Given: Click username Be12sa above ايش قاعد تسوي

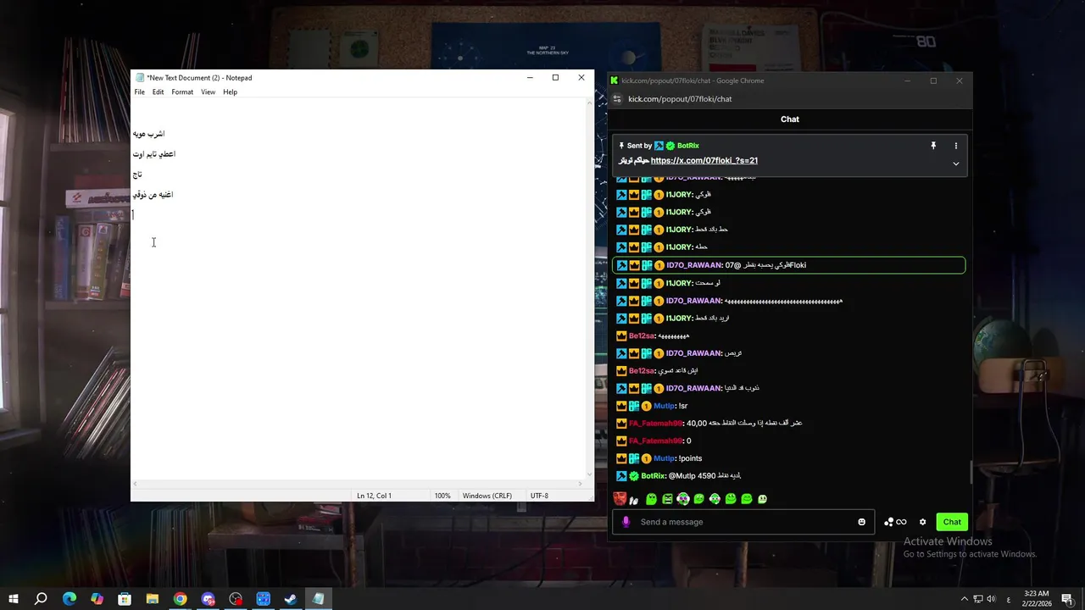Looking at the screenshot, I should [x=642, y=371].
